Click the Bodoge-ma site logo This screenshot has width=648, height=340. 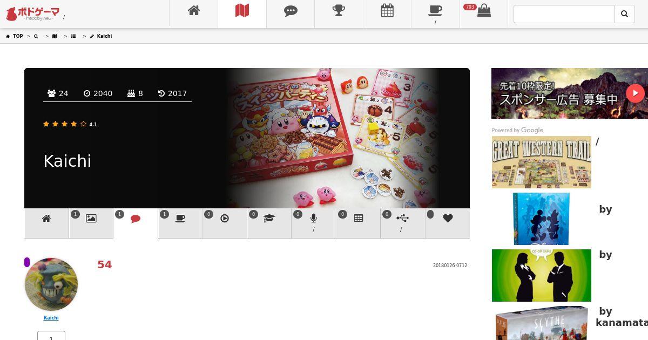(32, 13)
